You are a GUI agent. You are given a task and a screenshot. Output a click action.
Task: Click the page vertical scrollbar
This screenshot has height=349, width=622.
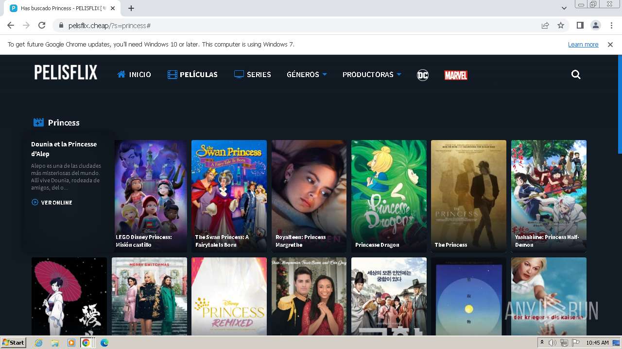(x=620, y=104)
